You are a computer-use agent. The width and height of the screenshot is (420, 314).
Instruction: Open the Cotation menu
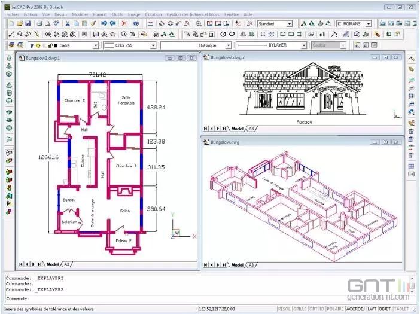154,14
